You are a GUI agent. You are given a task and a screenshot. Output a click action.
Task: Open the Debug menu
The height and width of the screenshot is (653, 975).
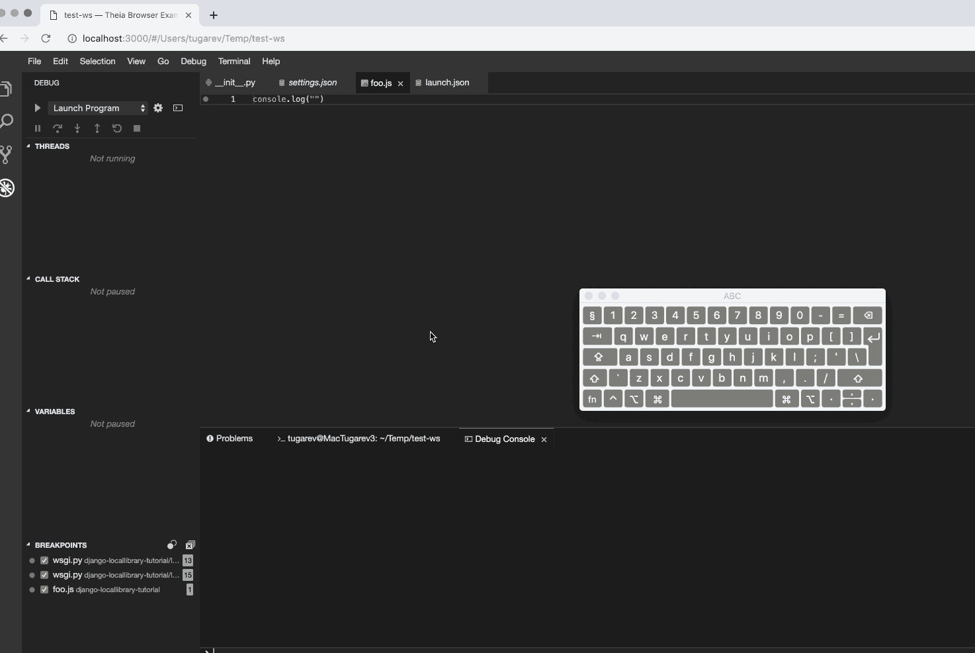point(193,61)
